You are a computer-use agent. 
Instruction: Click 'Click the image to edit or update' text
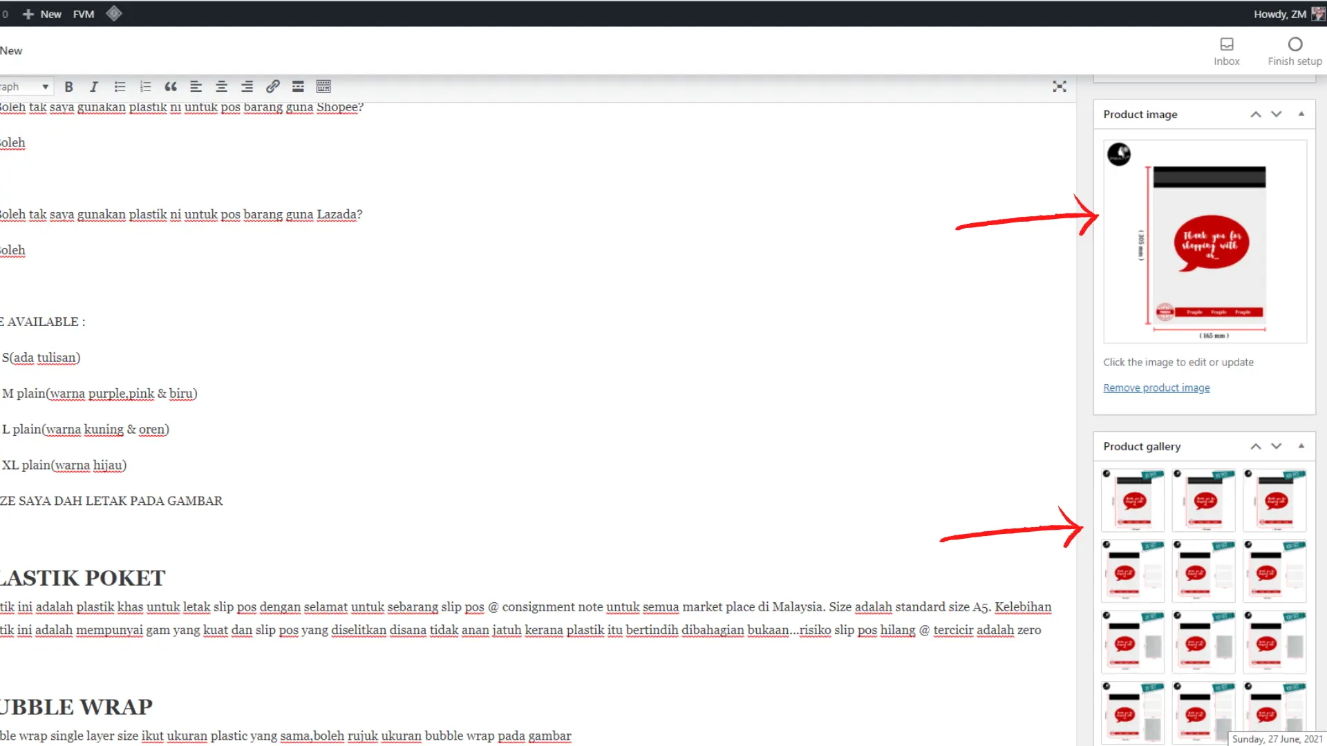click(x=1178, y=362)
